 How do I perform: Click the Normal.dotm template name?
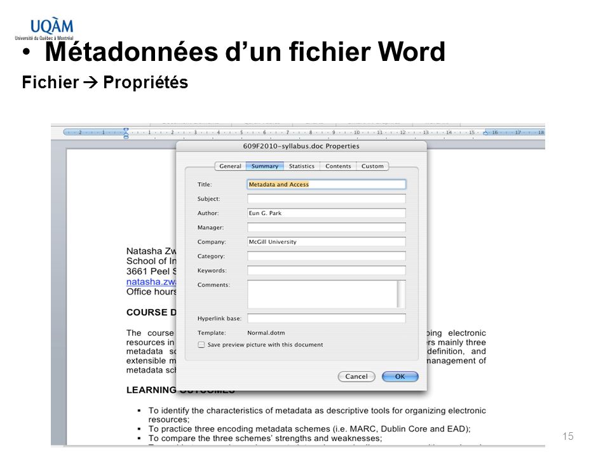click(266, 333)
